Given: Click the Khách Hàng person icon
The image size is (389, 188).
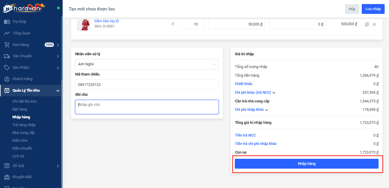Looking at the screenshot, I should coord(7,79).
